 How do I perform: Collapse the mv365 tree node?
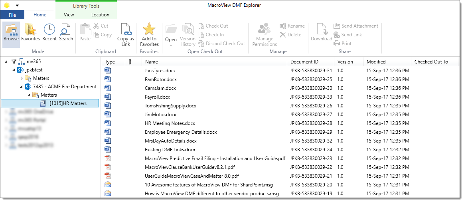click(x=6, y=61)
